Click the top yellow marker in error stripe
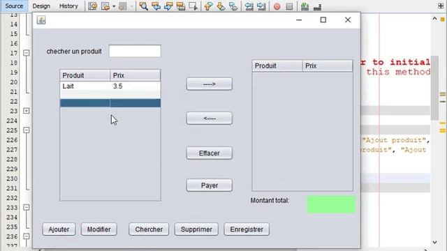The image size is (447, 251). [x=442, y=20]
